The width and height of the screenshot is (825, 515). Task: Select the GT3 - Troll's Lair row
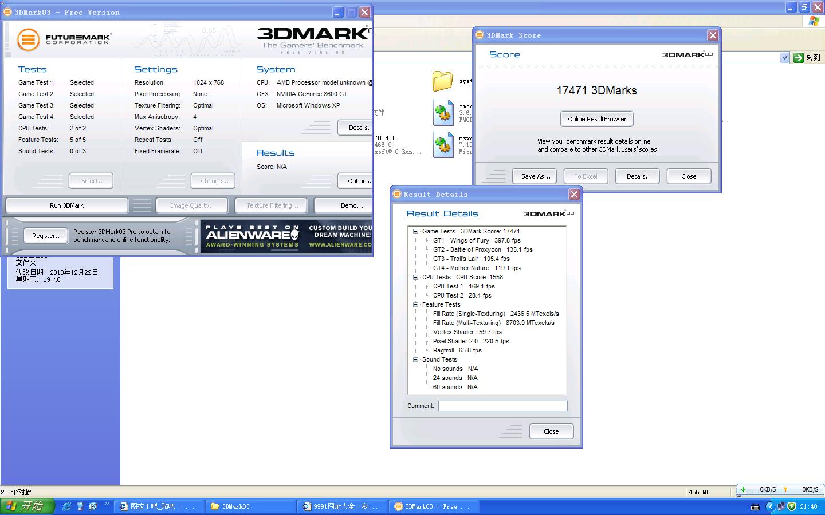[471, 259]
